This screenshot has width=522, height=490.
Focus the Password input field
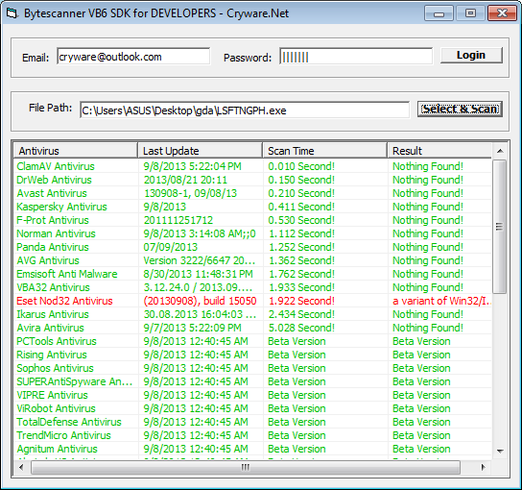tap(356, 57)
